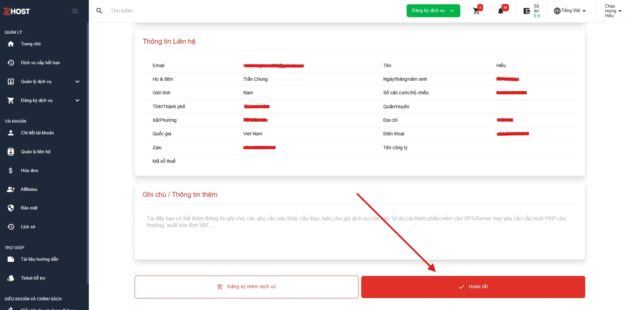Click the Nam gender value
Viewport: 627px width, 310px height.
point(248,93)
